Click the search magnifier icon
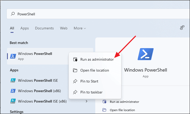Image resolution: width=190 pixels, height=114 pixels. 13,14
